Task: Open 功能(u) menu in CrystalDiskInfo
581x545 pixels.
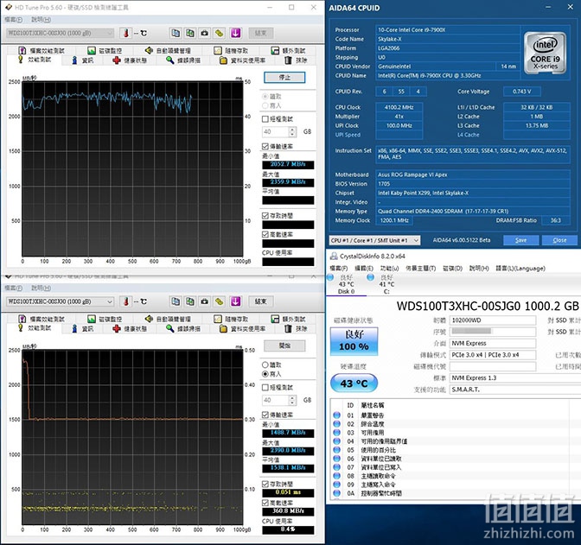Action: pyautogui.click(x=389, y=268)
